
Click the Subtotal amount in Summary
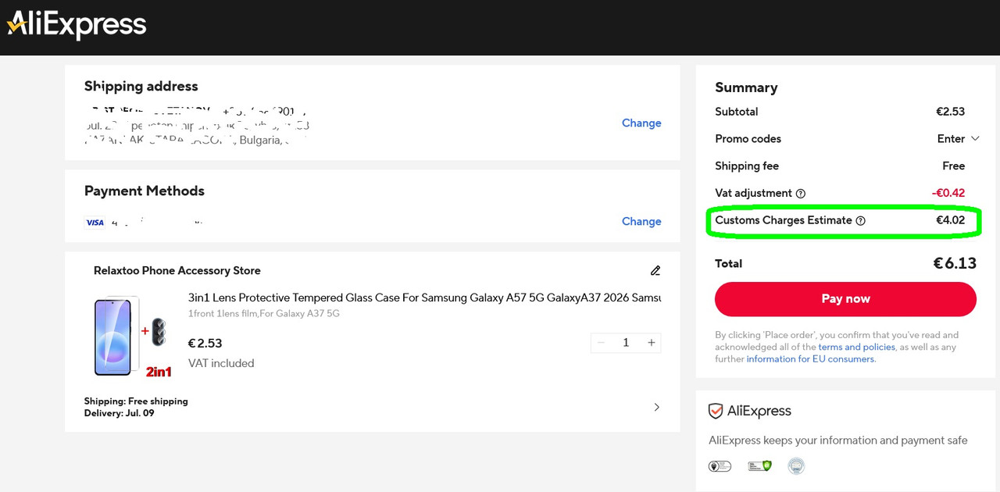pyautogui.click(x=950, y=112)
